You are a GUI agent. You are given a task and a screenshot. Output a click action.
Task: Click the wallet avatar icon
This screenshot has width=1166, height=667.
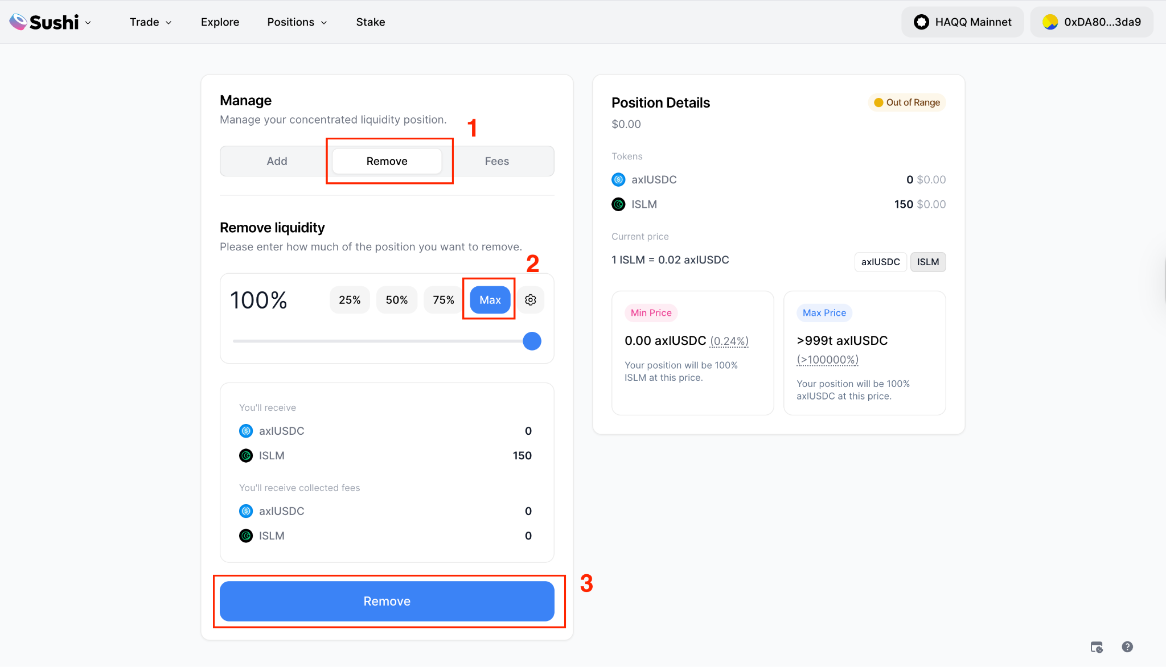[1050, 22]
